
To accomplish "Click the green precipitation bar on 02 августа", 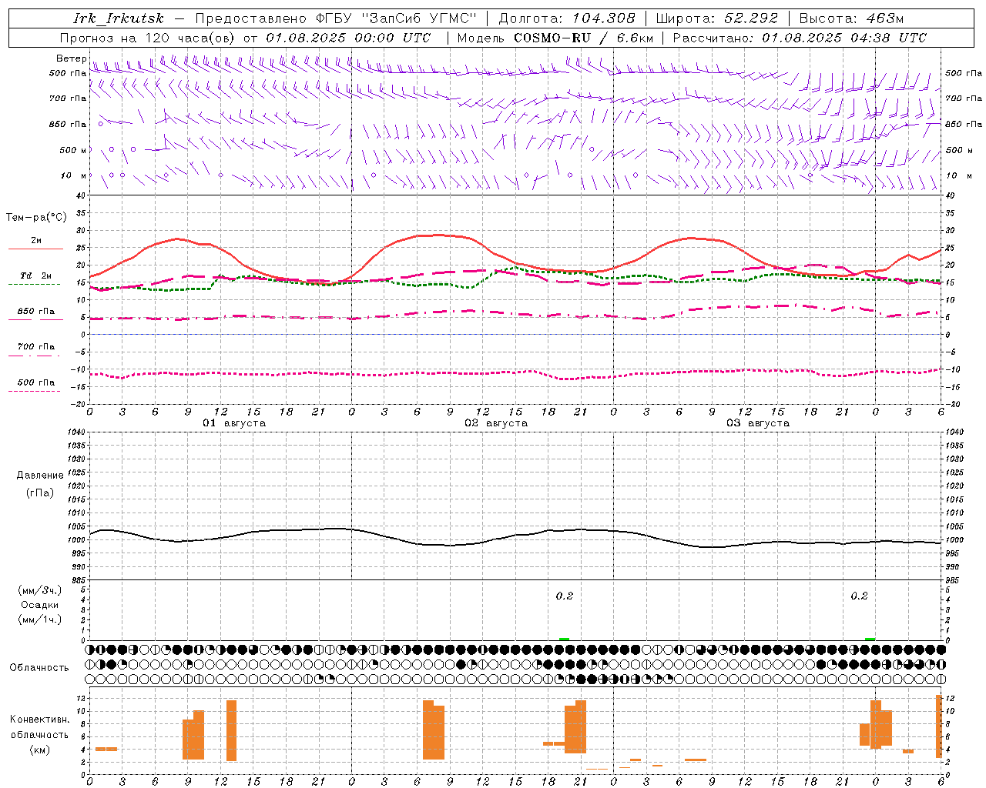I will pos(564,639).
